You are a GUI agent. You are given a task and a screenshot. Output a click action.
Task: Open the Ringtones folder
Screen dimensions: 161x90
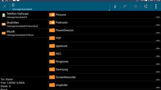(x=105, y=62)
